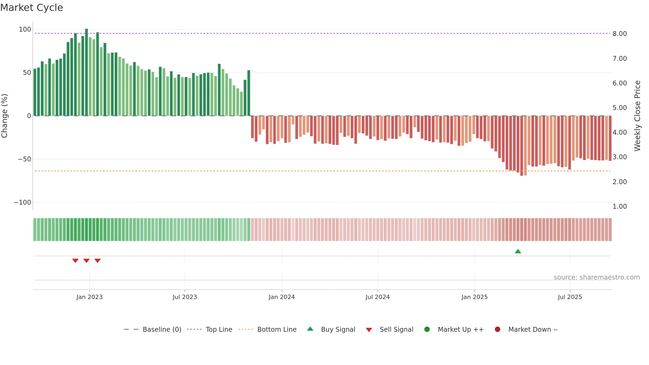Click the first red Sell Signal marker

point(75,261)
